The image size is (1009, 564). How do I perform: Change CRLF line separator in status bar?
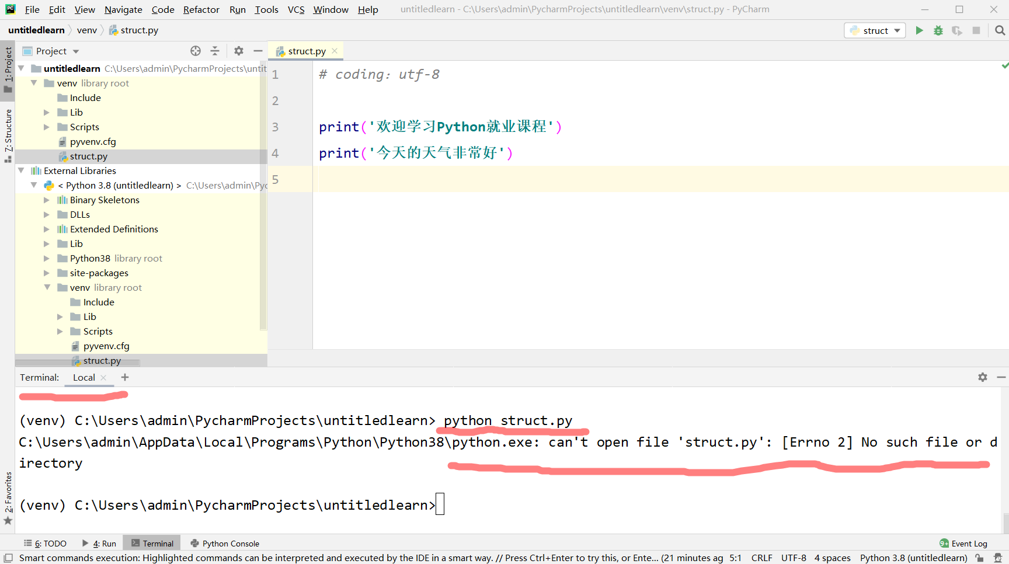(x=761, y=558)
